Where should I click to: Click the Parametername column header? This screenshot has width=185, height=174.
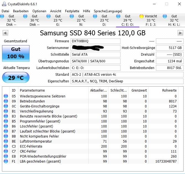[x=53, y=90]
